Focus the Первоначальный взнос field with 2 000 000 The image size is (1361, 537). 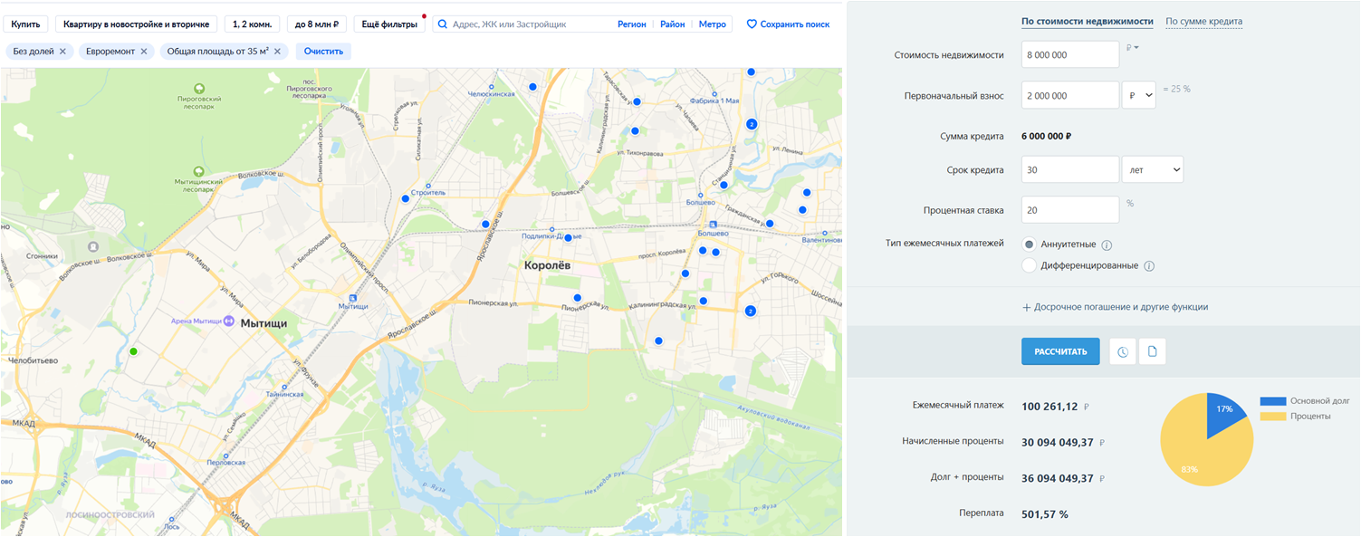(1070, 95)
